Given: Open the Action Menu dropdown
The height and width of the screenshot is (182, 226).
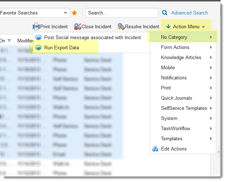Looking at the screenshot, I should [x=186, y=26].
